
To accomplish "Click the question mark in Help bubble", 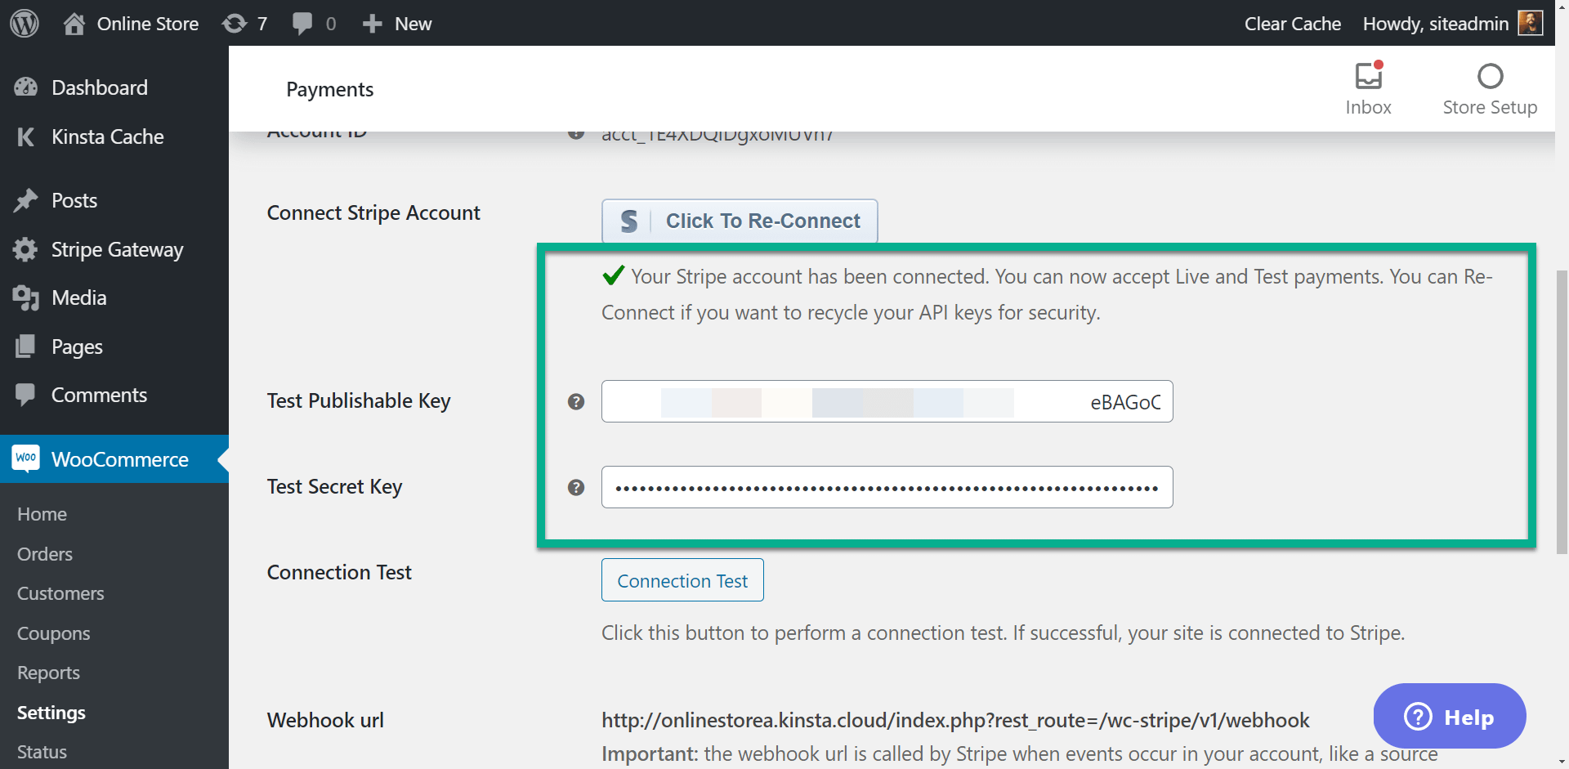I will coord(1418,717).
